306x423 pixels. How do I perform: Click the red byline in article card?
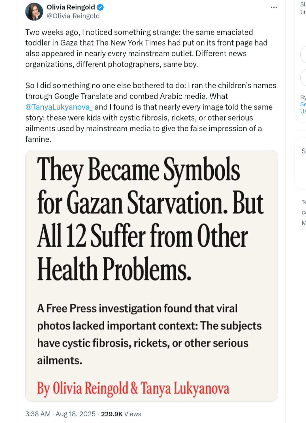[x=133, y=388]
